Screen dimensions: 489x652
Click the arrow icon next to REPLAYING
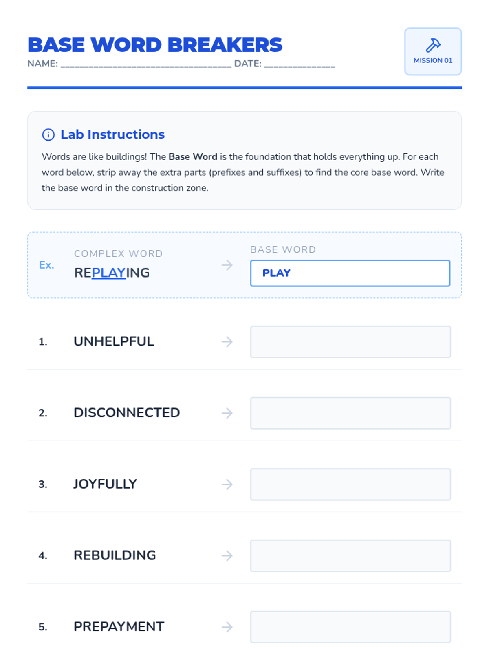(227, 265)
